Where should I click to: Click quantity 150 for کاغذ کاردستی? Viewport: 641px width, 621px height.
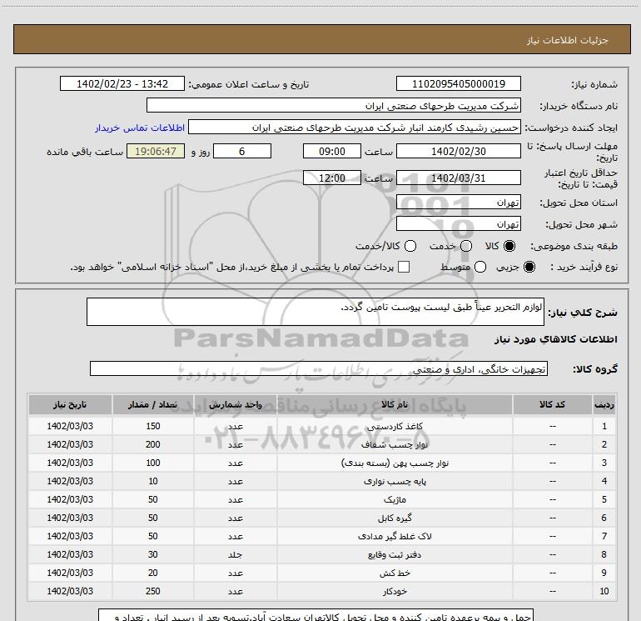153,426
